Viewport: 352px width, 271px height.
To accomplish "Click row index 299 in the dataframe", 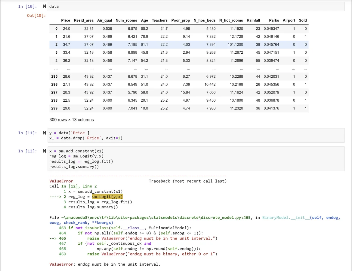I will click(54, 108).
